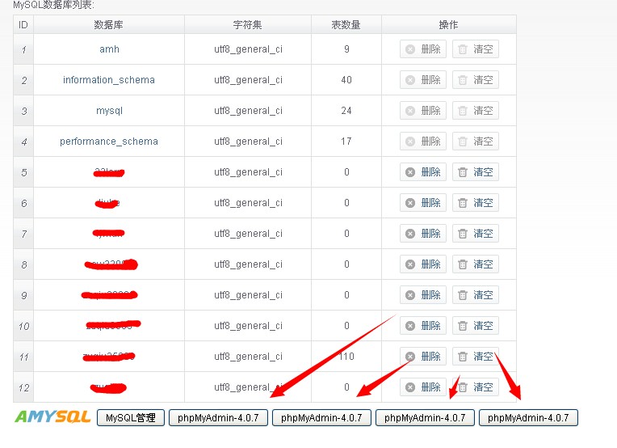Select the delete X icon in row 9
This screenshot has width=617, height=448.
(410, 295)
